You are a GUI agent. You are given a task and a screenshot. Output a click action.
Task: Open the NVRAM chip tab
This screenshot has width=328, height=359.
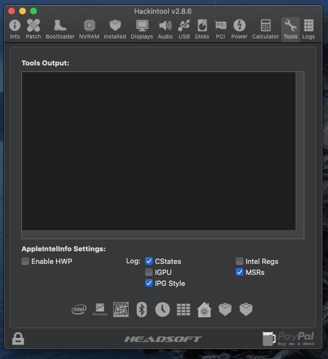pos(89,29)
